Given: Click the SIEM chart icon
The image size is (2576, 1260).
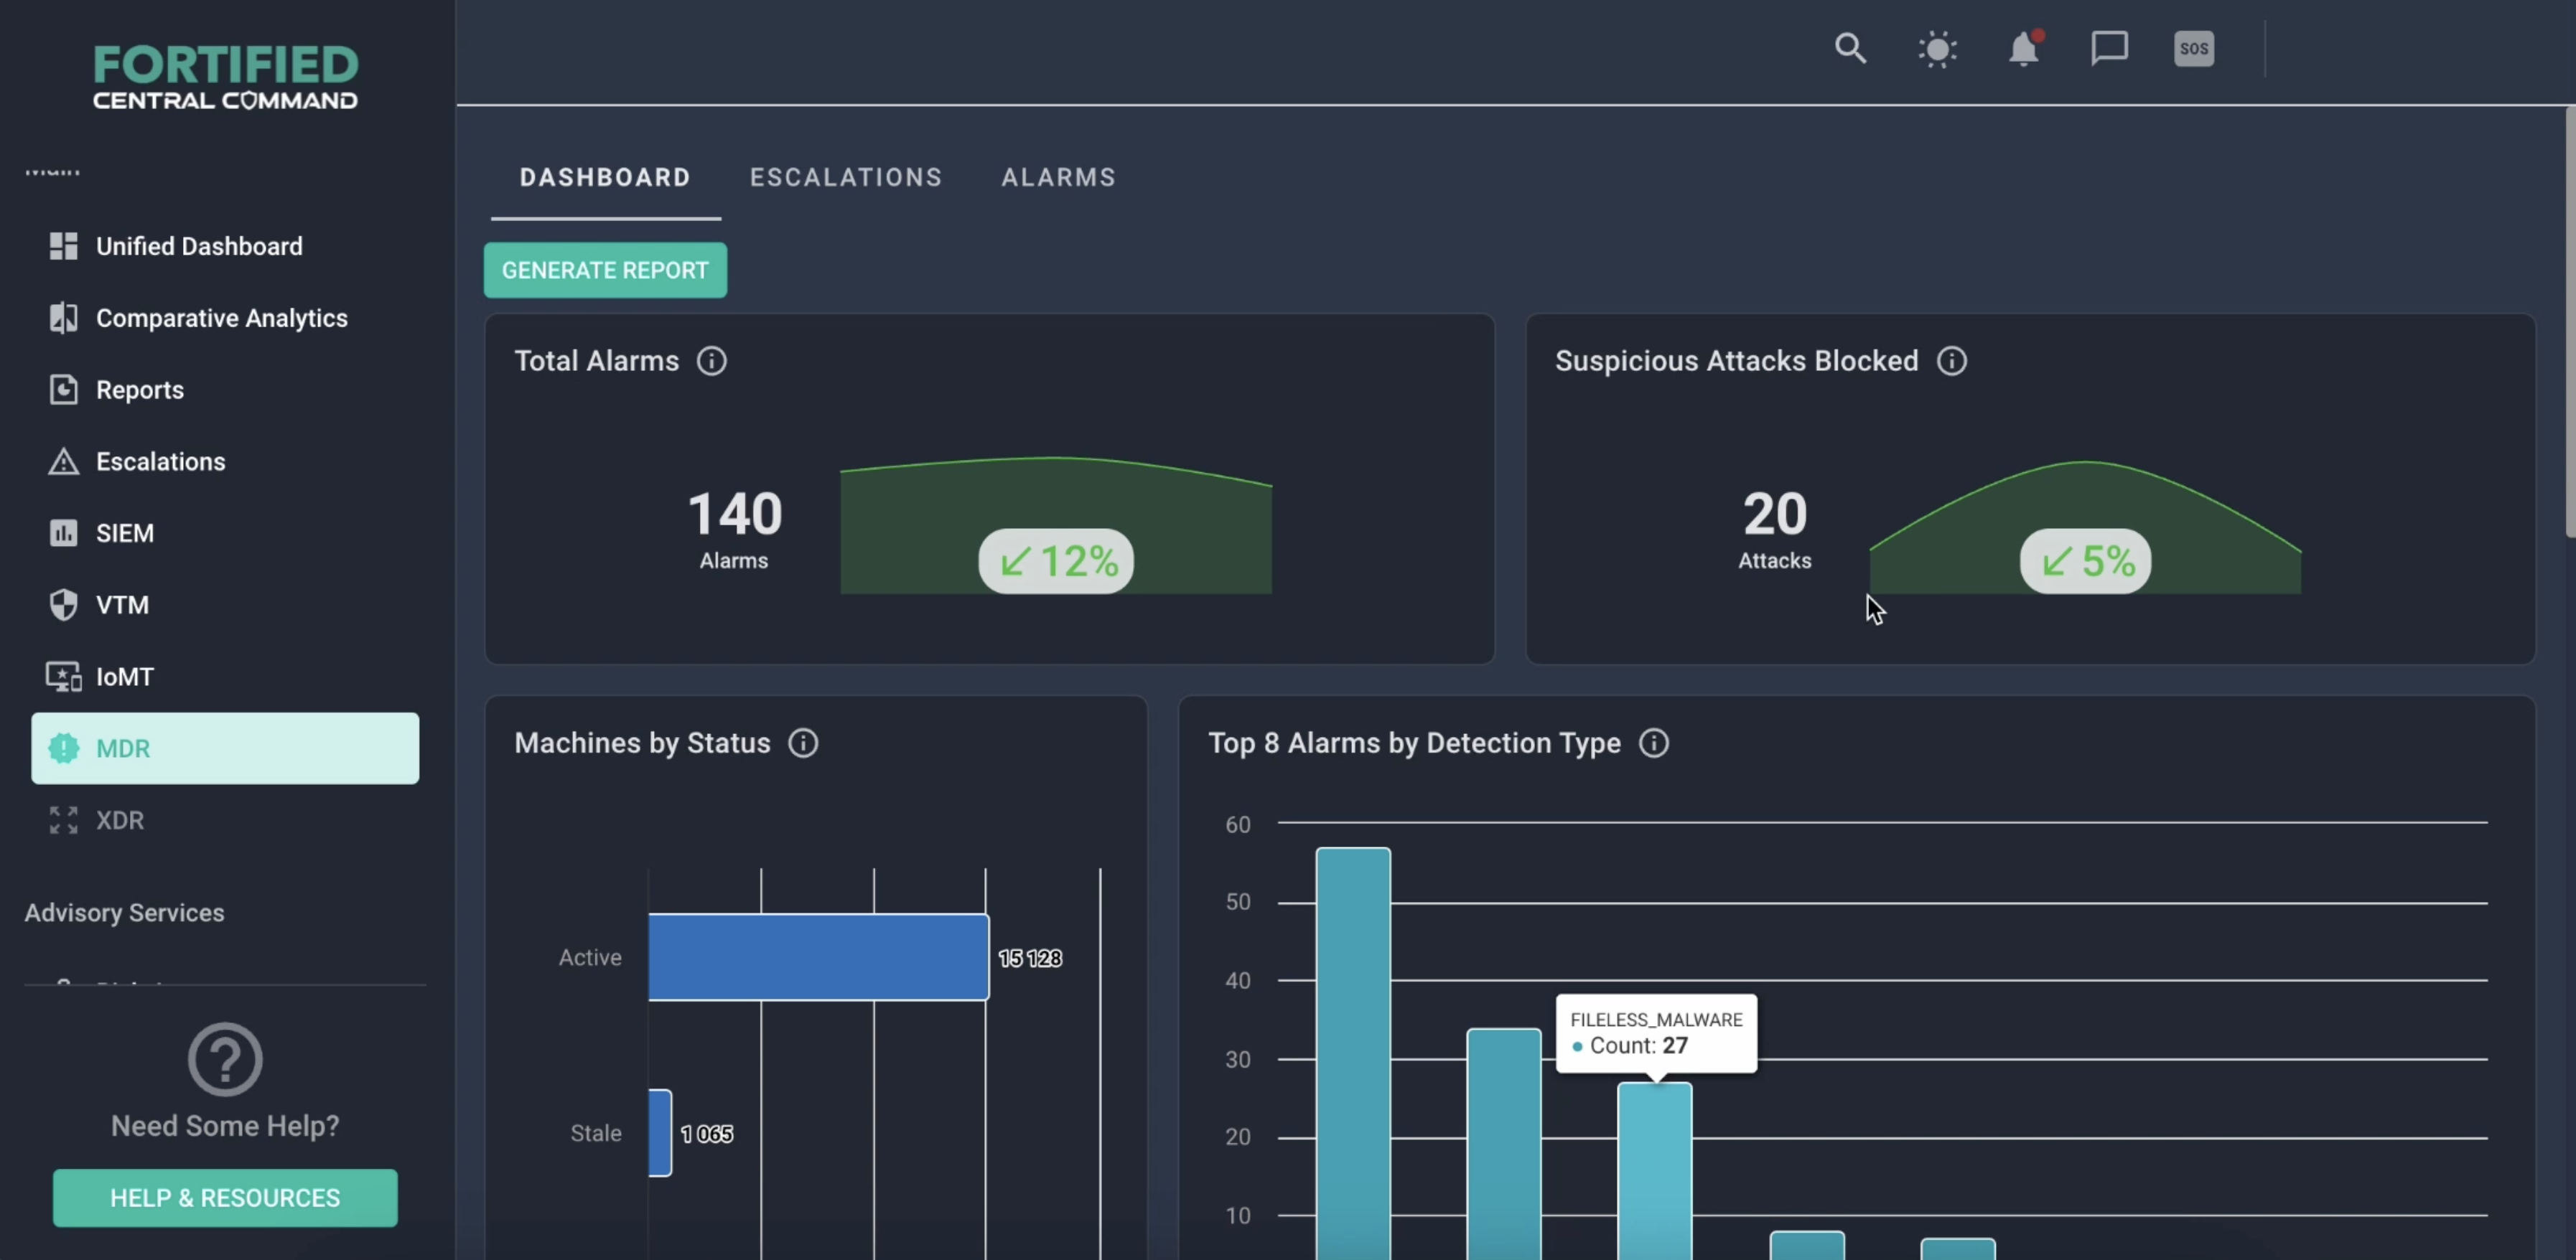Looking at the screenshot, I should 63,532.
